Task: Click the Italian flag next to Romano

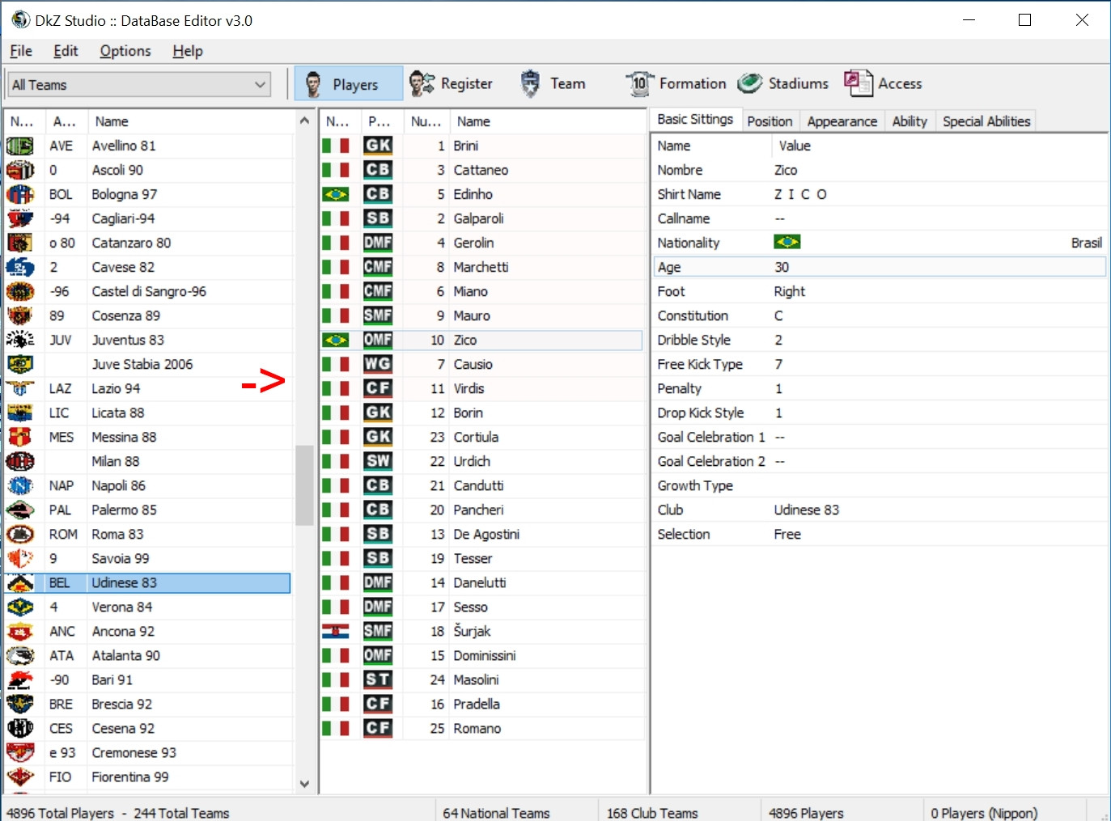Action: click(x=336, y=728)
